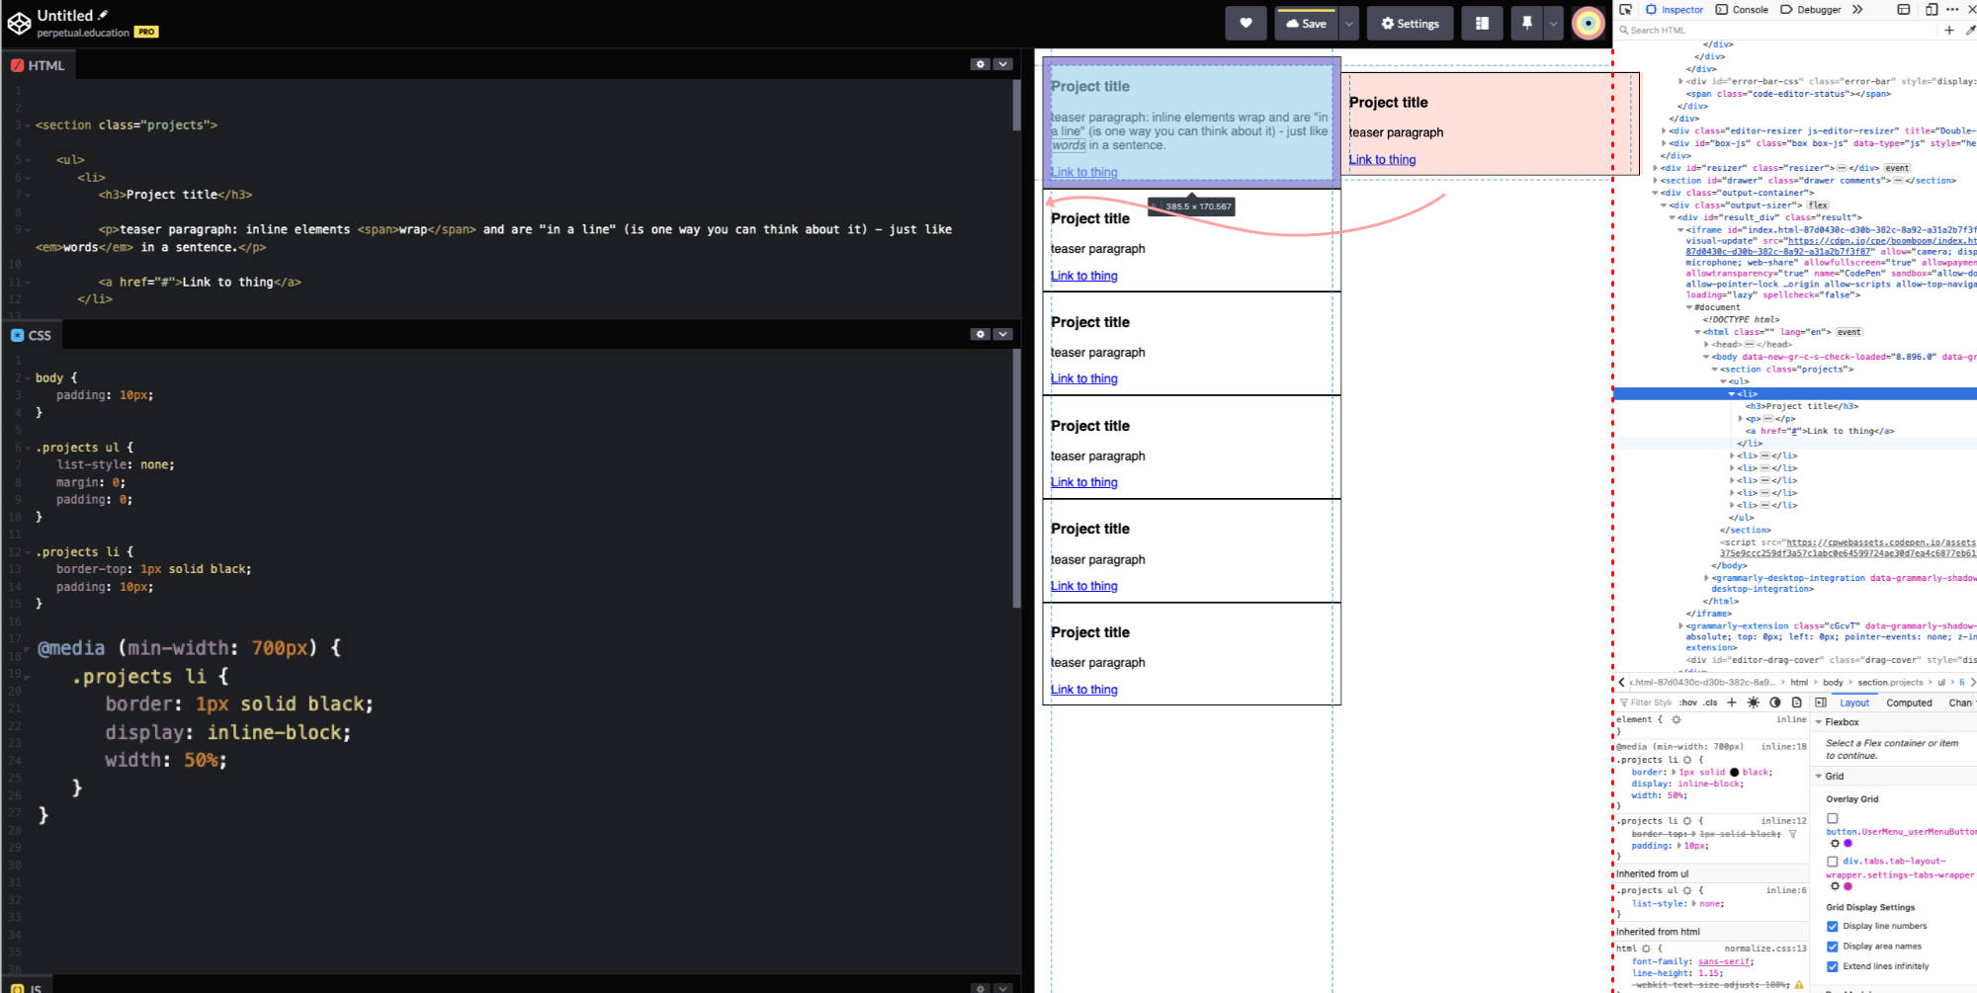Click the add new rule plus icon
Screen dimensions: 1977x993
pos(1732,703)
